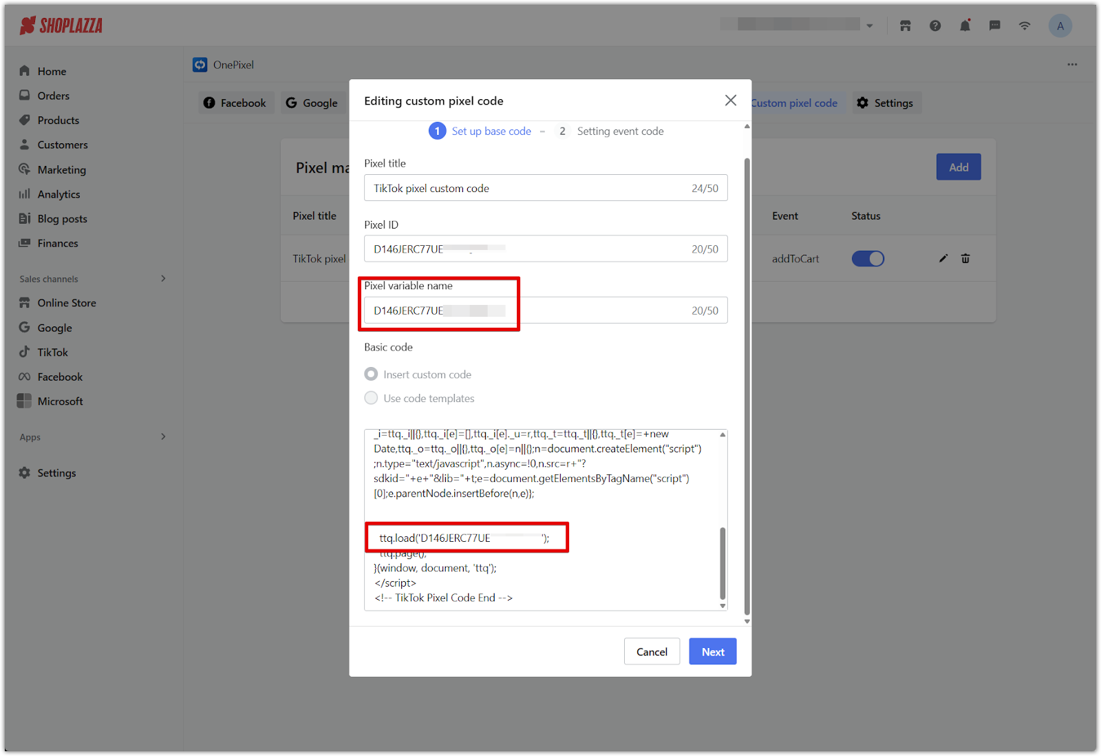Open the help question mark icon
Screen dimensions: 1101x756
pos(935,26)
